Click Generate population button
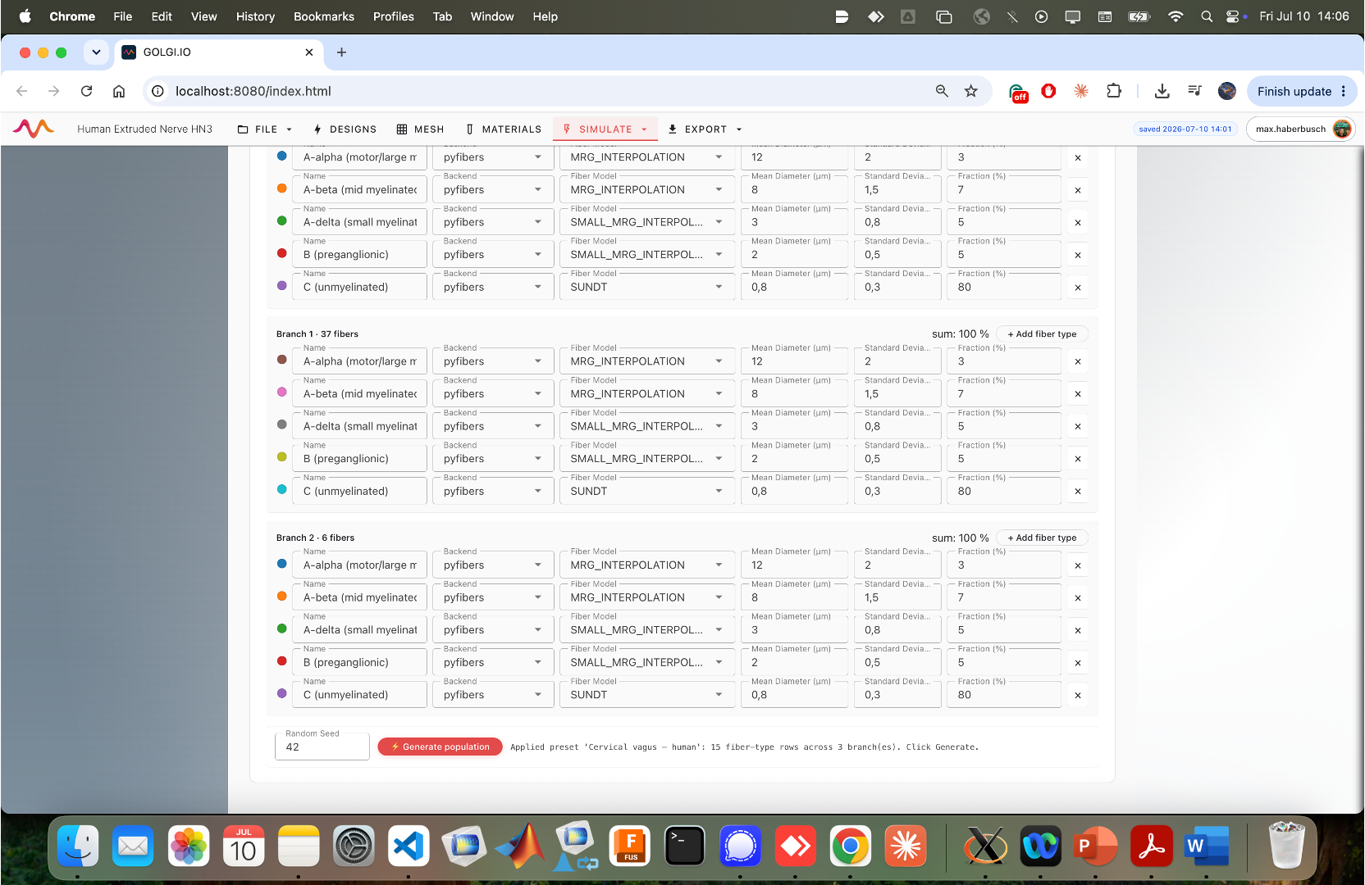The image size is (1365, 885). pos(440,747)
